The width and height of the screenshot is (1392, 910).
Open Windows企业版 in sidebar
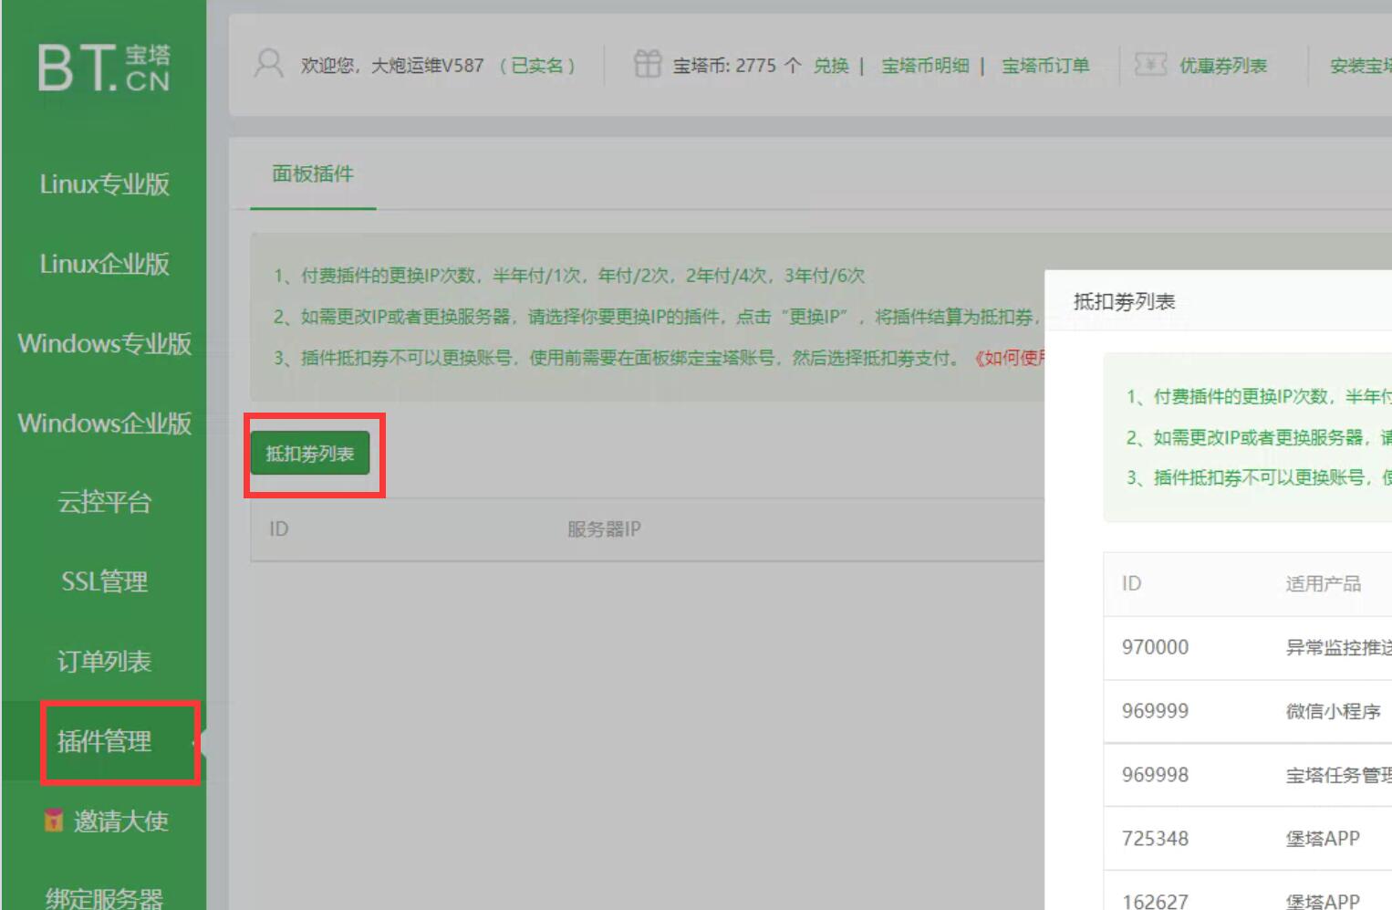104,423
